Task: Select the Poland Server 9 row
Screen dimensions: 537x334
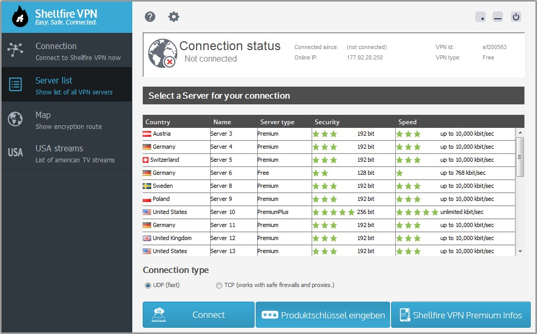Action: (329, 199)
